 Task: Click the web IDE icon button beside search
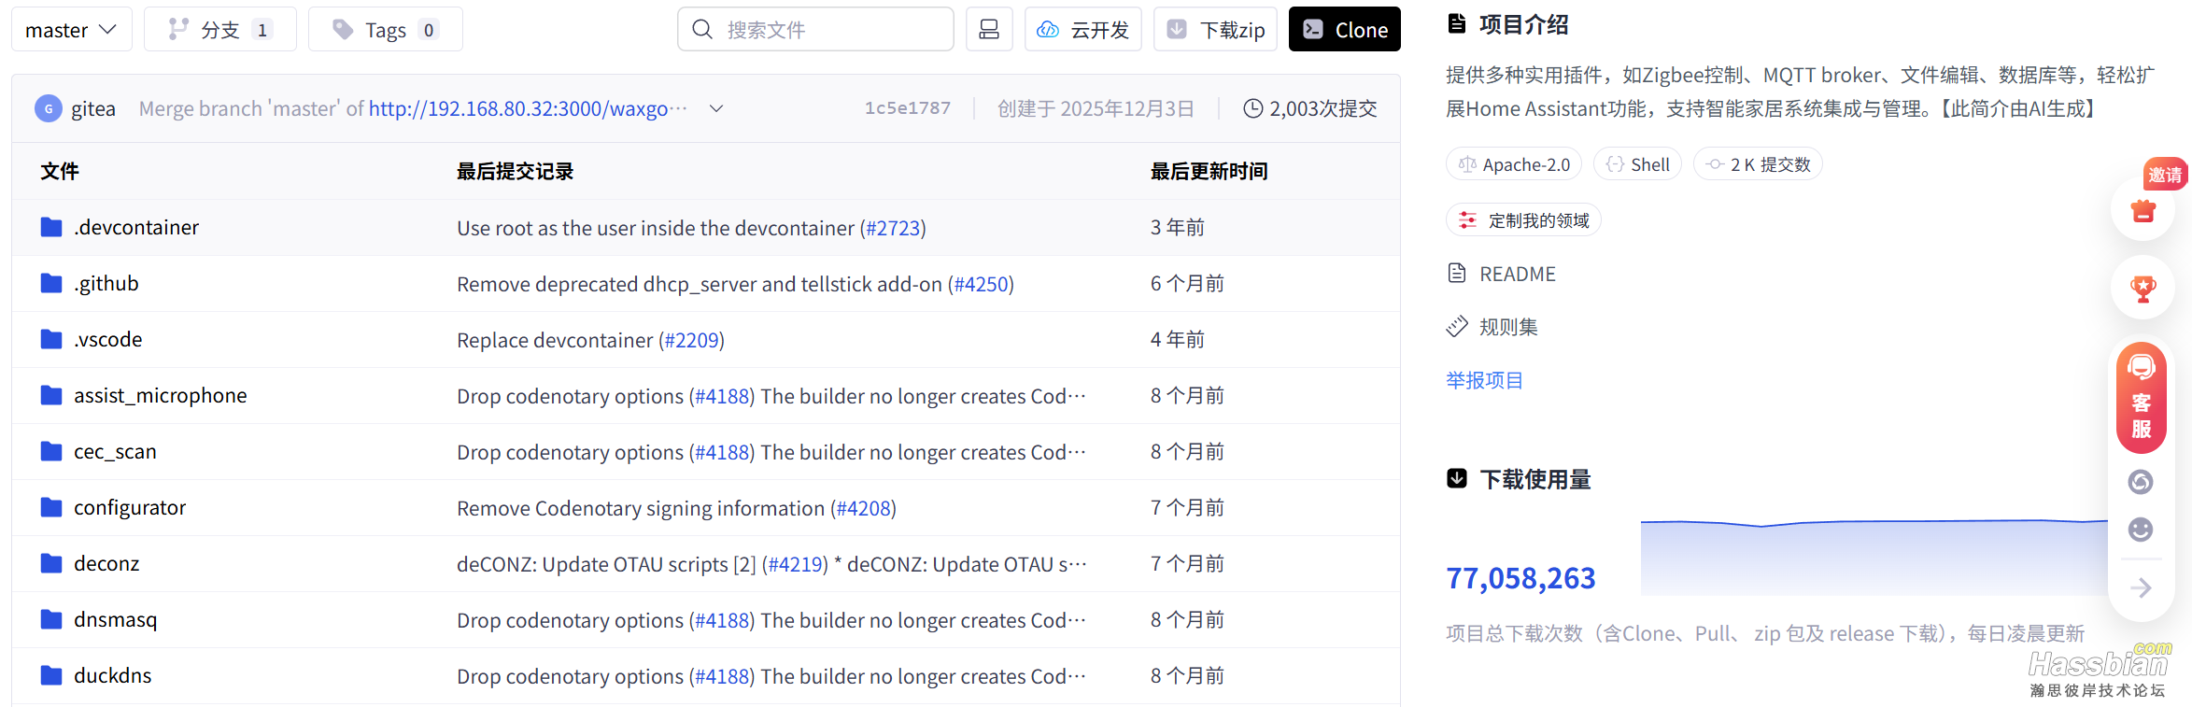(989, 30)
